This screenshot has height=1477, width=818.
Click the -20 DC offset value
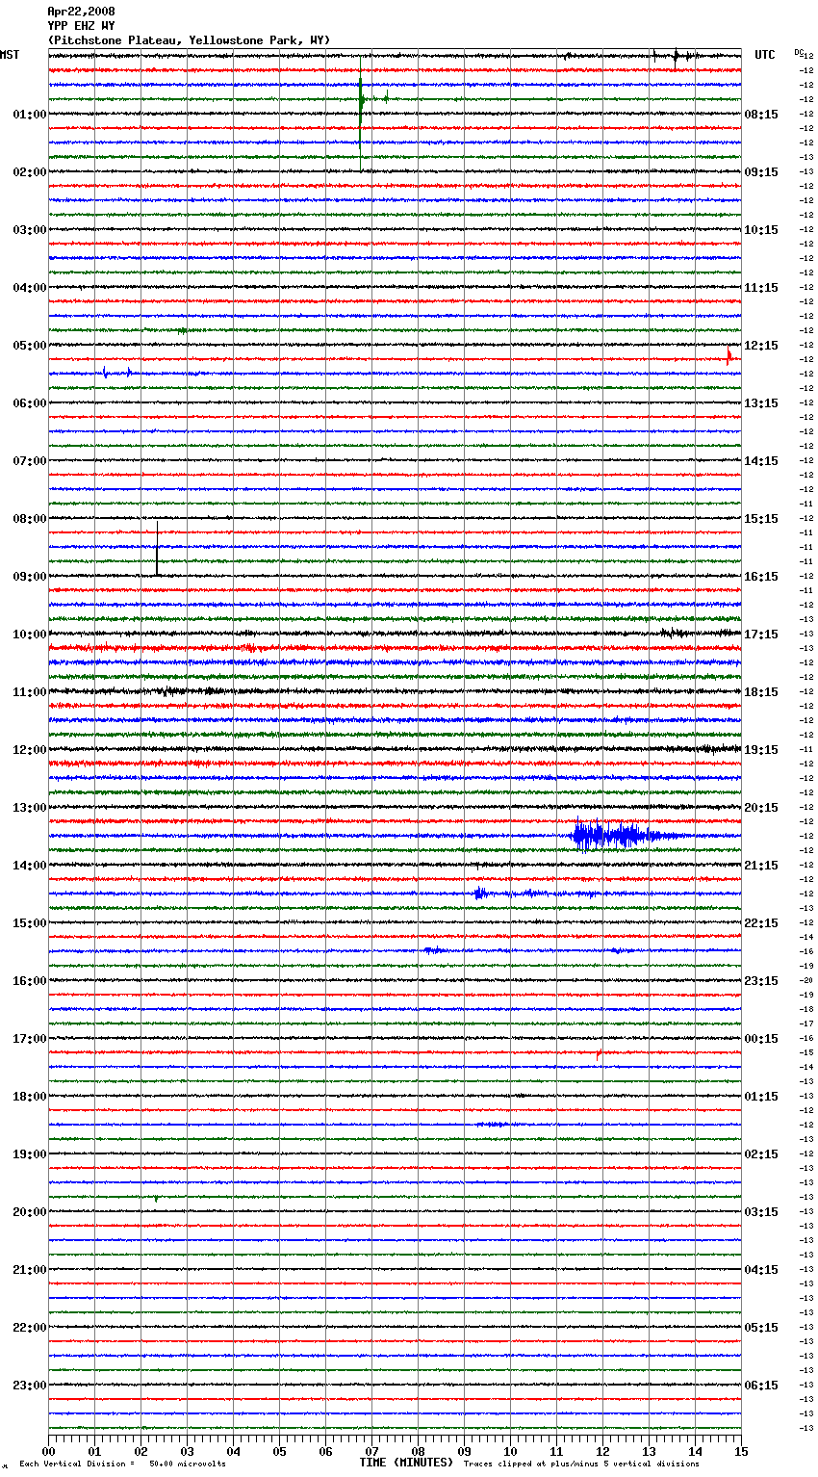[x=806, y=981]
